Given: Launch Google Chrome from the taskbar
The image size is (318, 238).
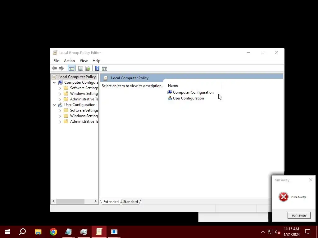Looking at the screenshot, I should point(53,232).
